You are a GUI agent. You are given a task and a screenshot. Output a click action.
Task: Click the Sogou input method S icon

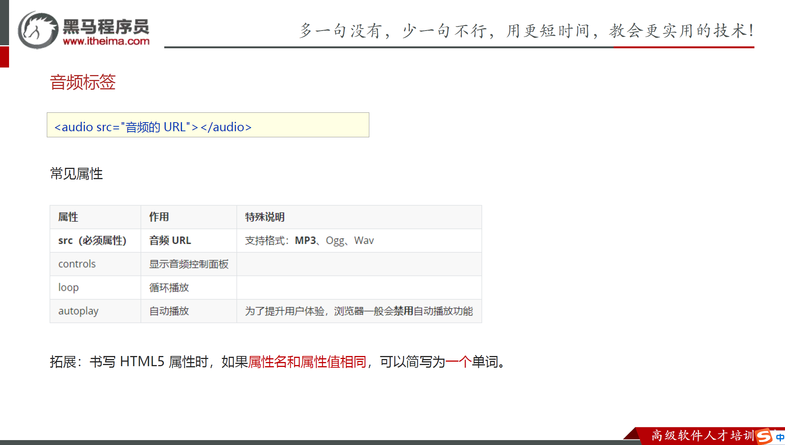click(763, 436)
